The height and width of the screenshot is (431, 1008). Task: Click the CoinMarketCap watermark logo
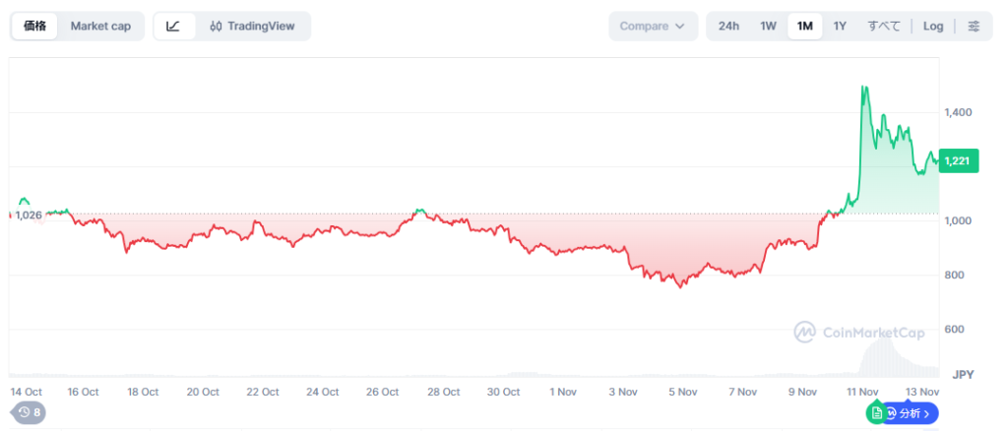point(859,333)
